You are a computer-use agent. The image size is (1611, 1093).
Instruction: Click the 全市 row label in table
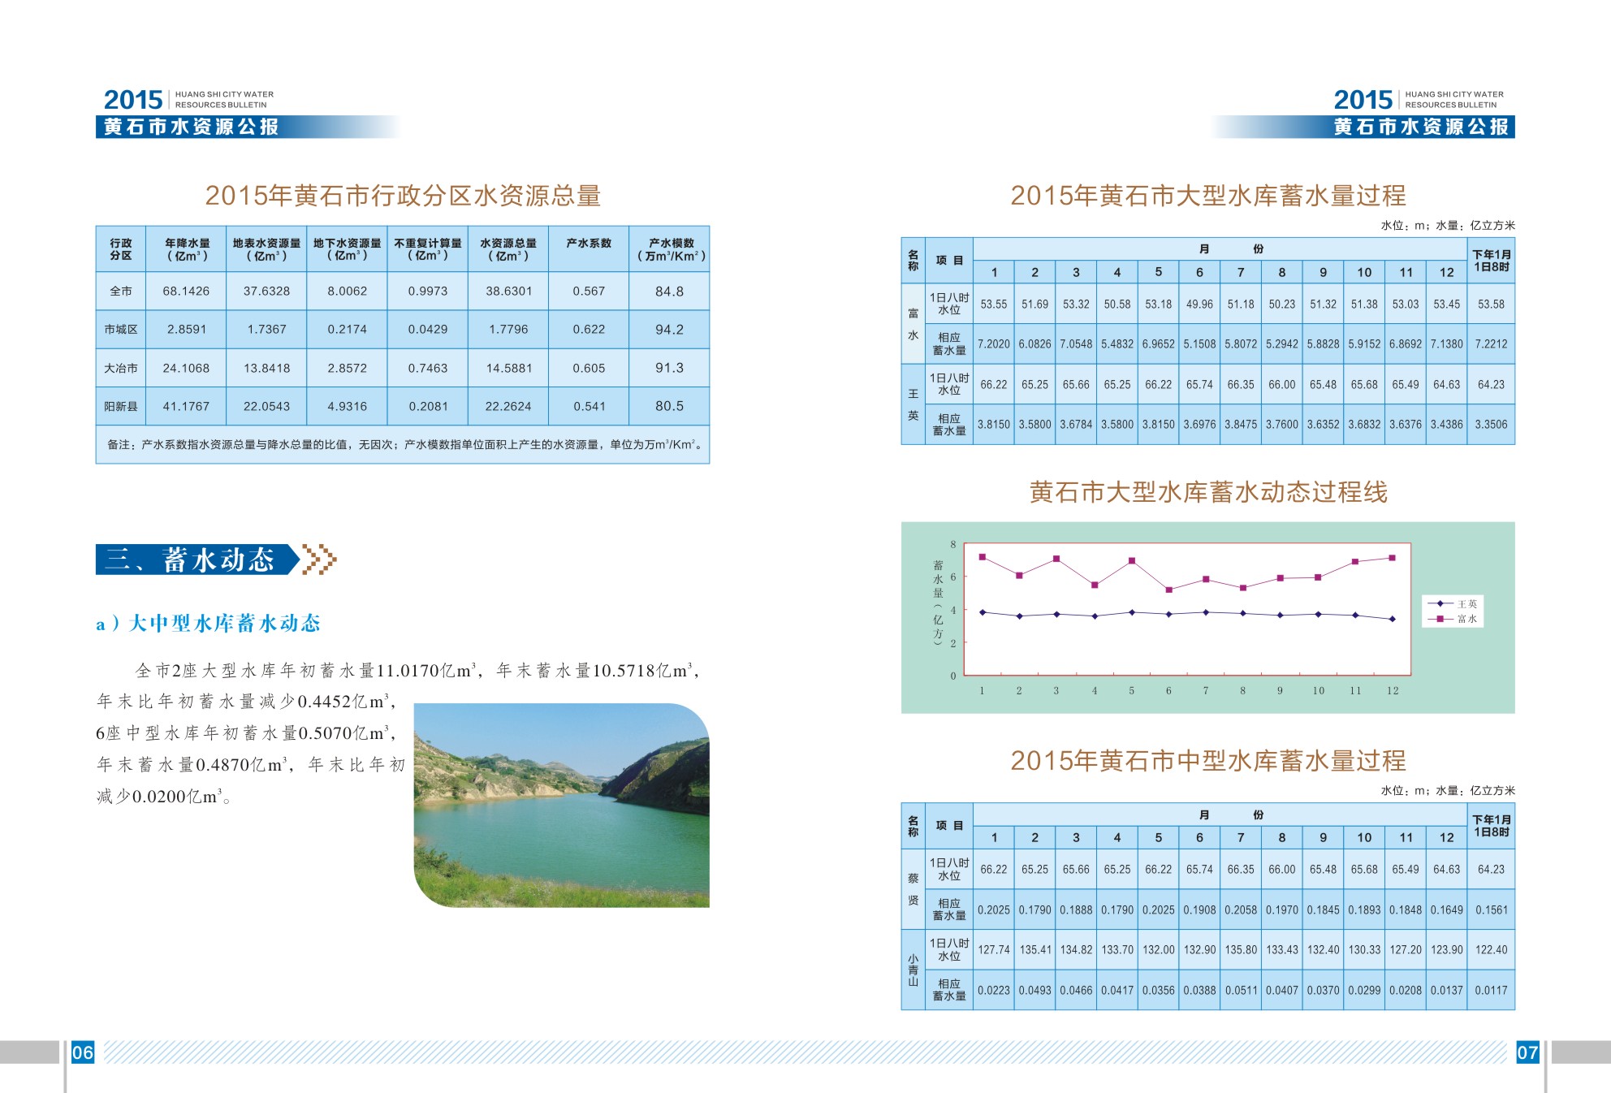121,291
